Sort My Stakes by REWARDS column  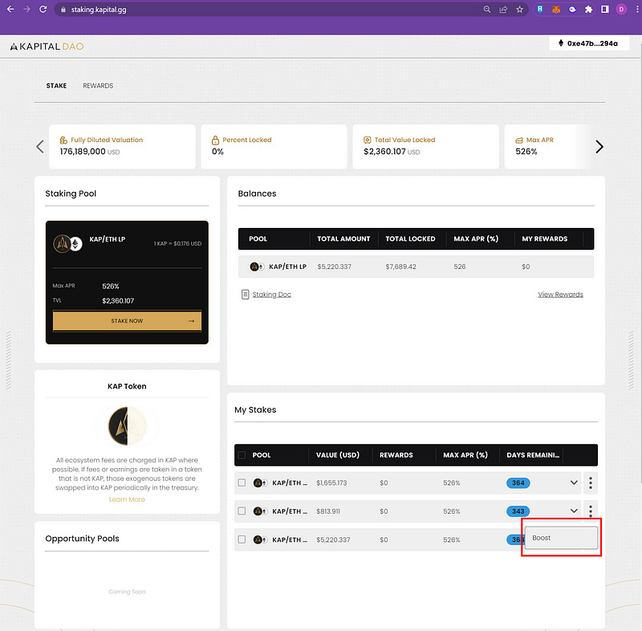point(396,455)
